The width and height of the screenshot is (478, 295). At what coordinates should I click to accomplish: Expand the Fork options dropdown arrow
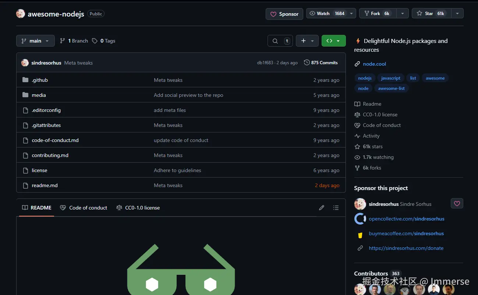(x=402, y=14)
